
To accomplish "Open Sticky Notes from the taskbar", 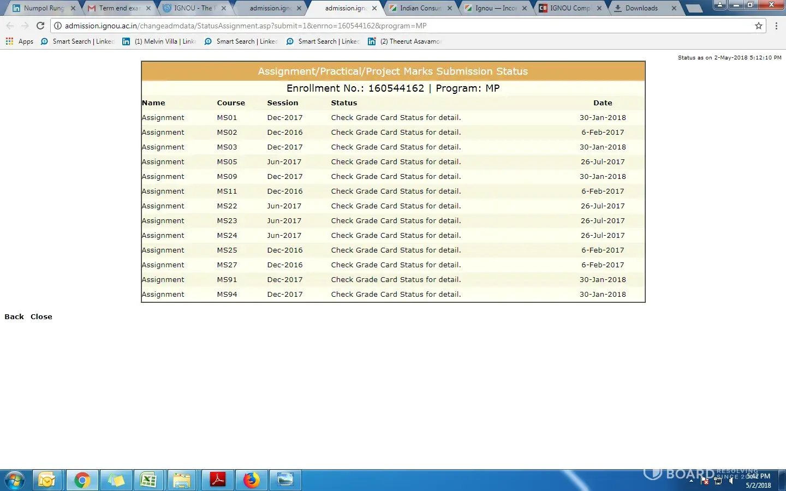I will point(116,480).
